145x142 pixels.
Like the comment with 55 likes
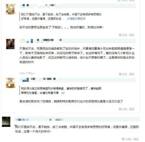[123, 74]
